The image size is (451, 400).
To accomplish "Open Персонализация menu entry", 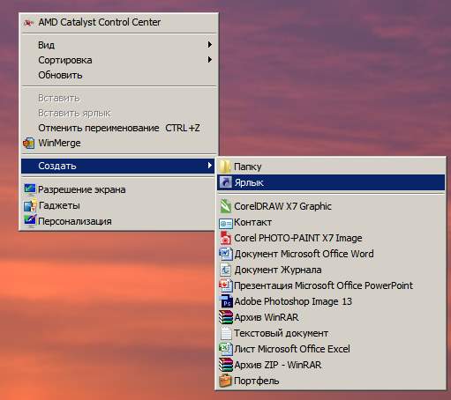I will pos(118,221).
